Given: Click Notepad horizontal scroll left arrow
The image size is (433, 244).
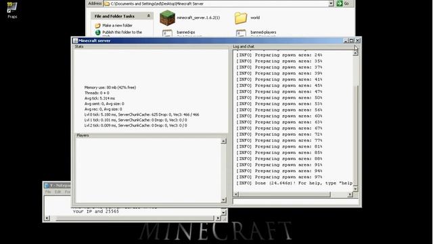Looking at the screenshot, I should 47,218.
